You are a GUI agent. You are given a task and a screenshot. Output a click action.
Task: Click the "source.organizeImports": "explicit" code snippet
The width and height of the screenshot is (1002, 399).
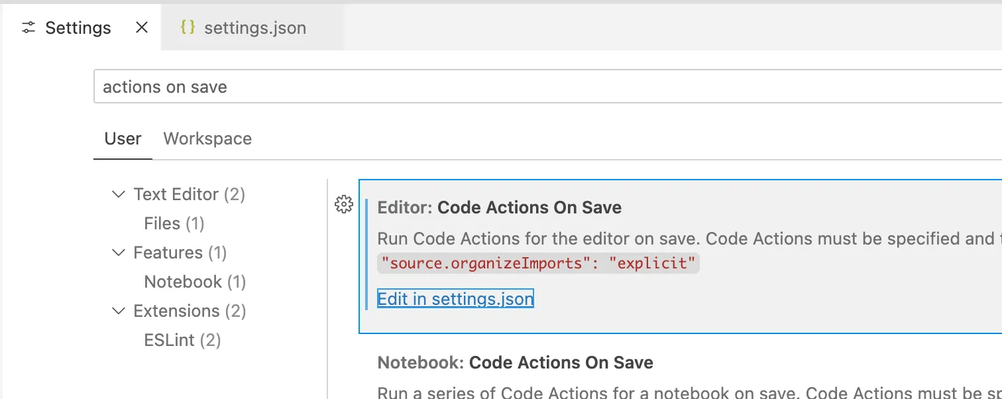(539, 263)
